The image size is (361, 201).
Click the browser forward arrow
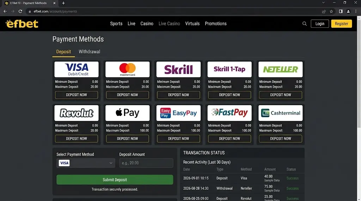coord(13,11)
